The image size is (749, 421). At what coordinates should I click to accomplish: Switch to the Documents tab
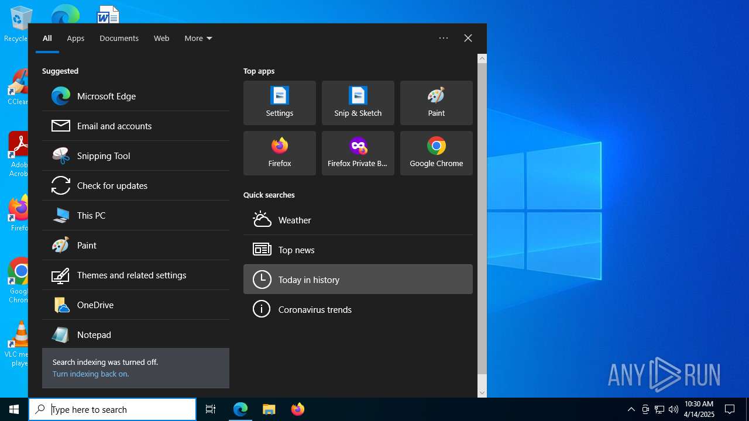coord(119,38)
